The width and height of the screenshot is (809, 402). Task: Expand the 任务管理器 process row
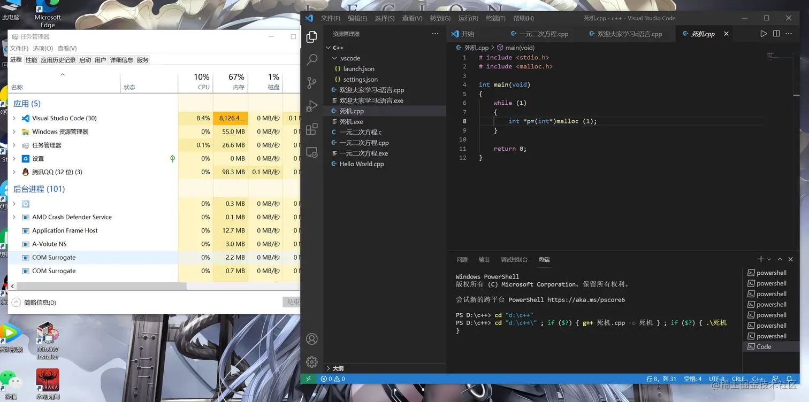14,145
